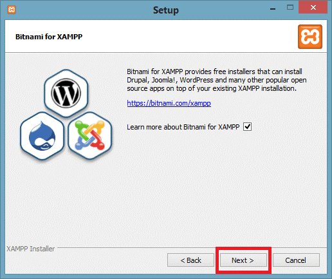The image size is (332, 279).
Task: Go to the next setup step
Action: tap(243, 260)
